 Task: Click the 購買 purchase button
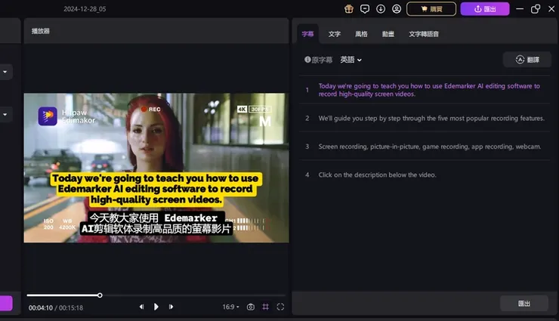point(431,9)
